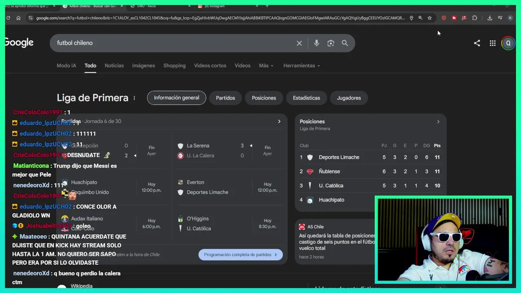Open the Chrome profile avatar R
The height and width of the screenshot is (293, 521).
(x=510, y=18)
